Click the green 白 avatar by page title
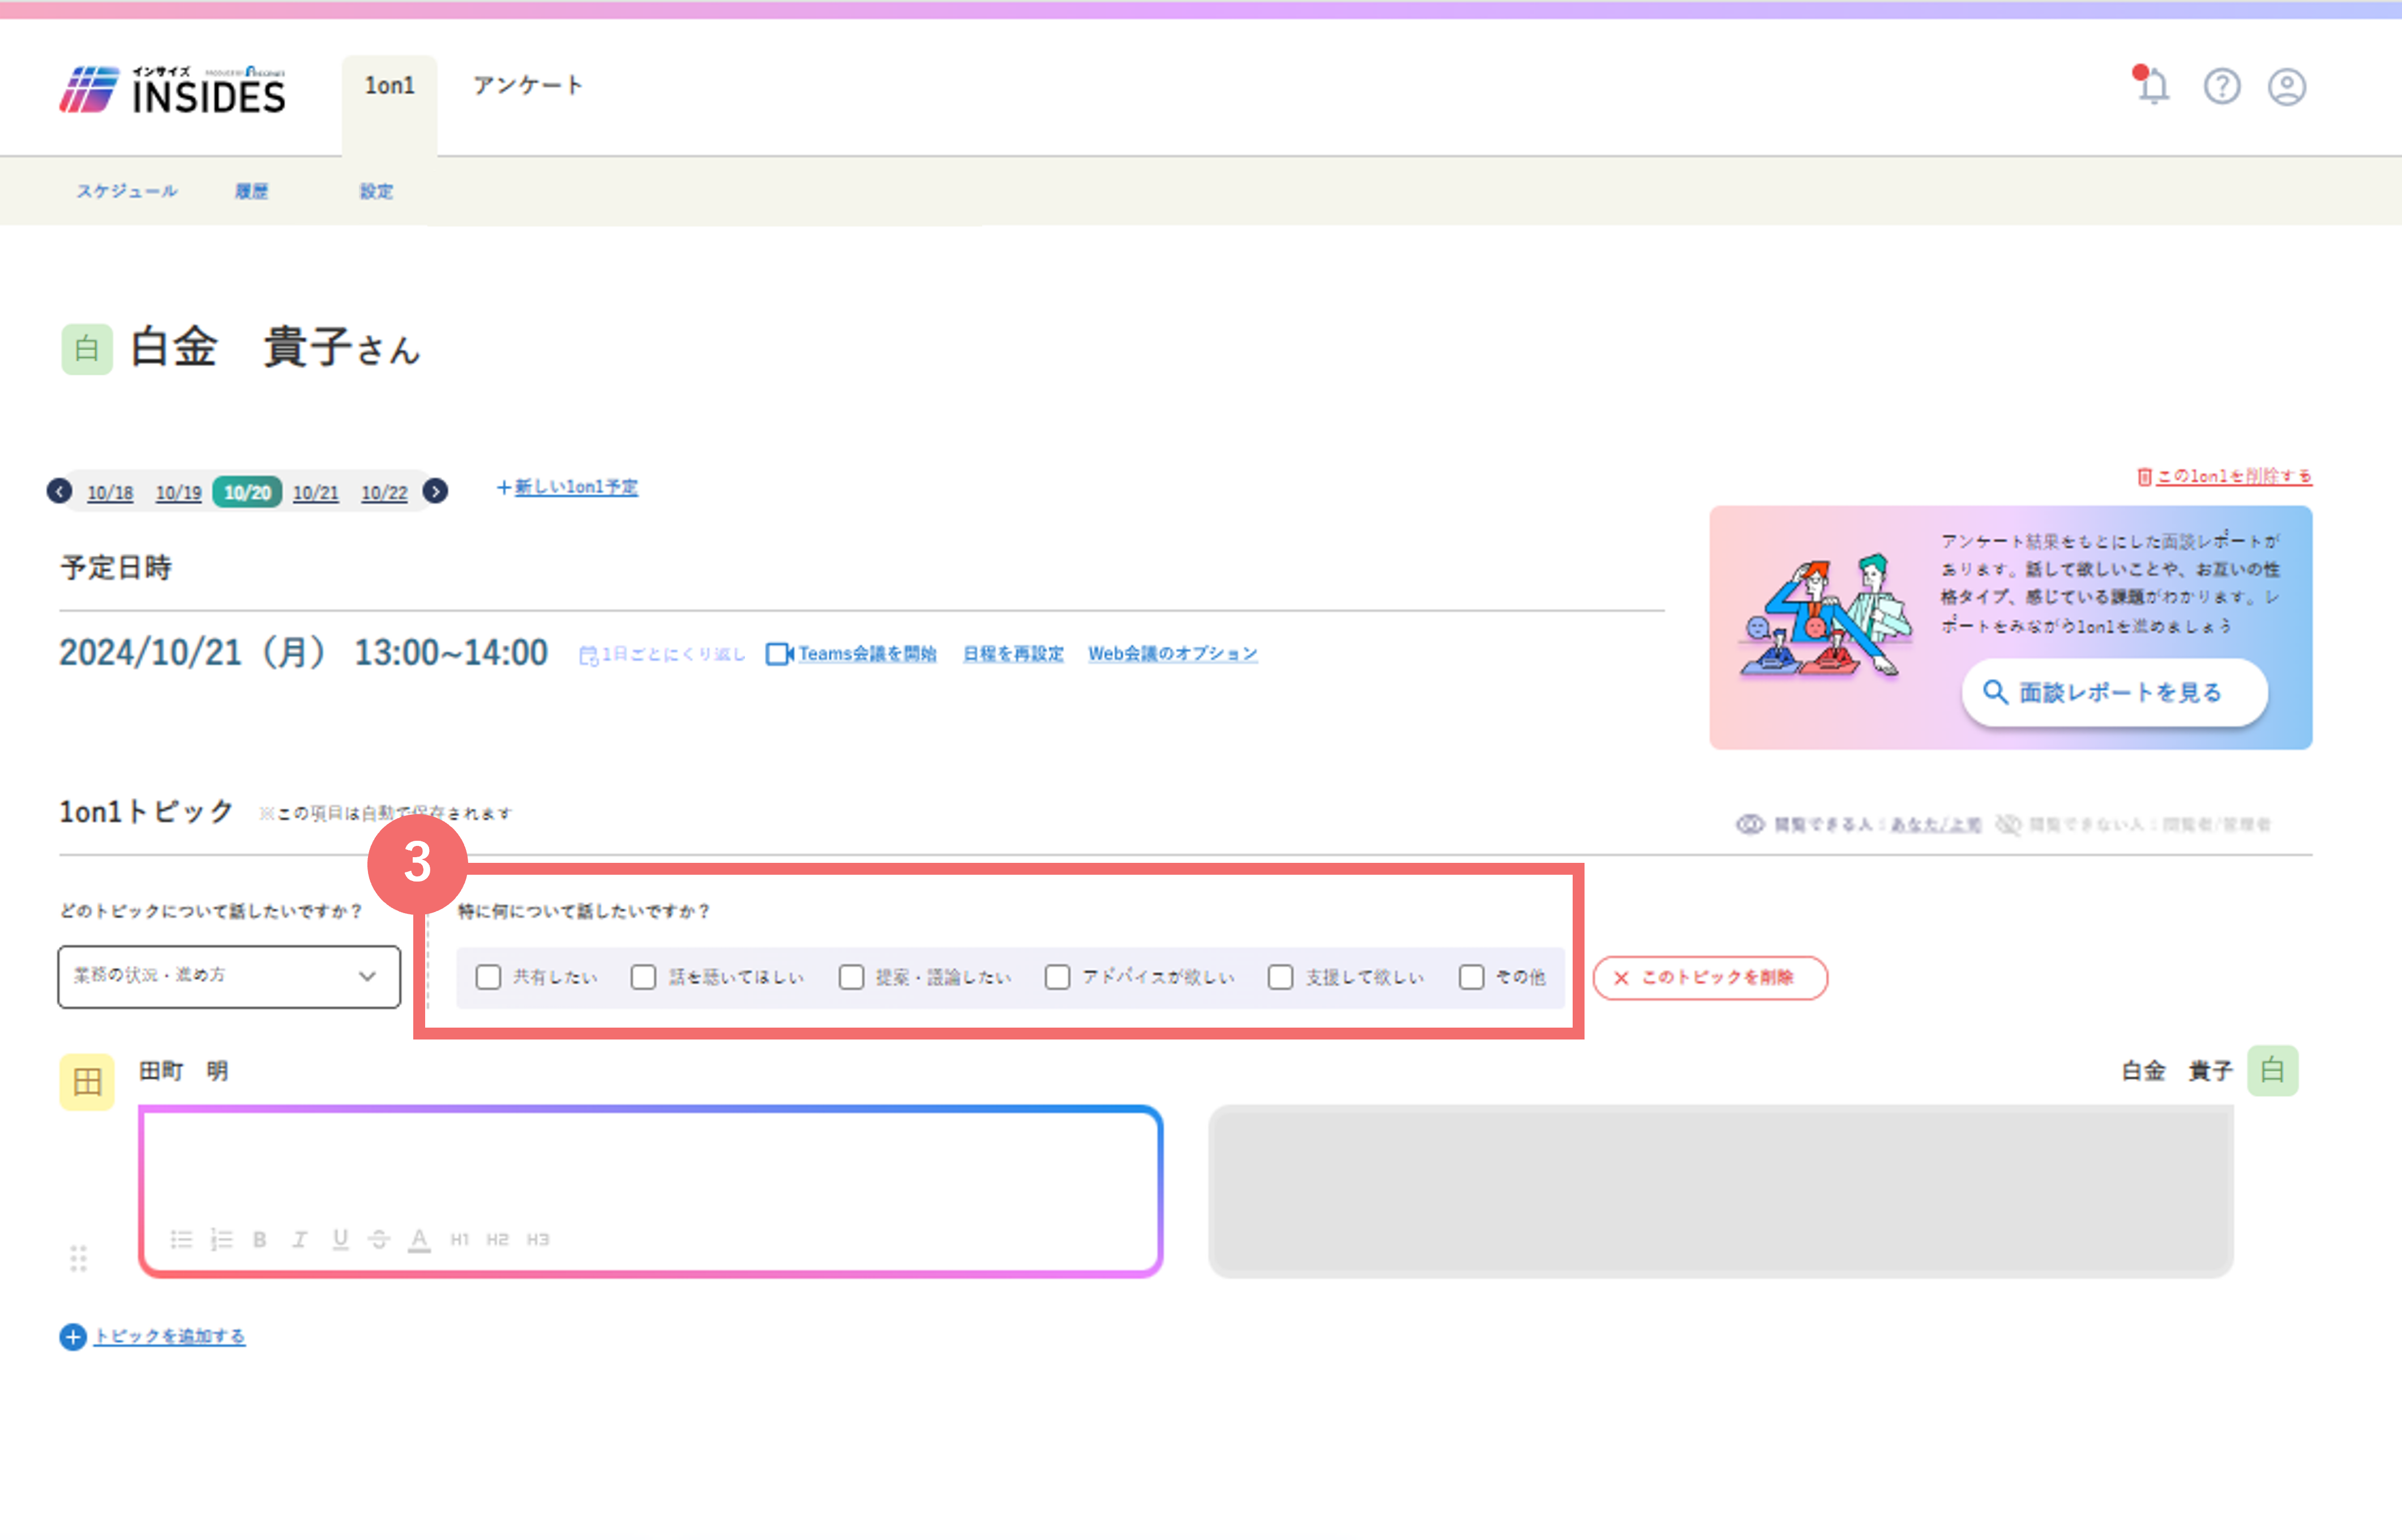 pyautogui.click(x=87, y=349)
